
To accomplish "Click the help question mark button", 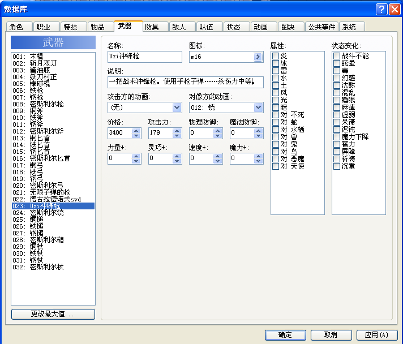I will (381, 10).
